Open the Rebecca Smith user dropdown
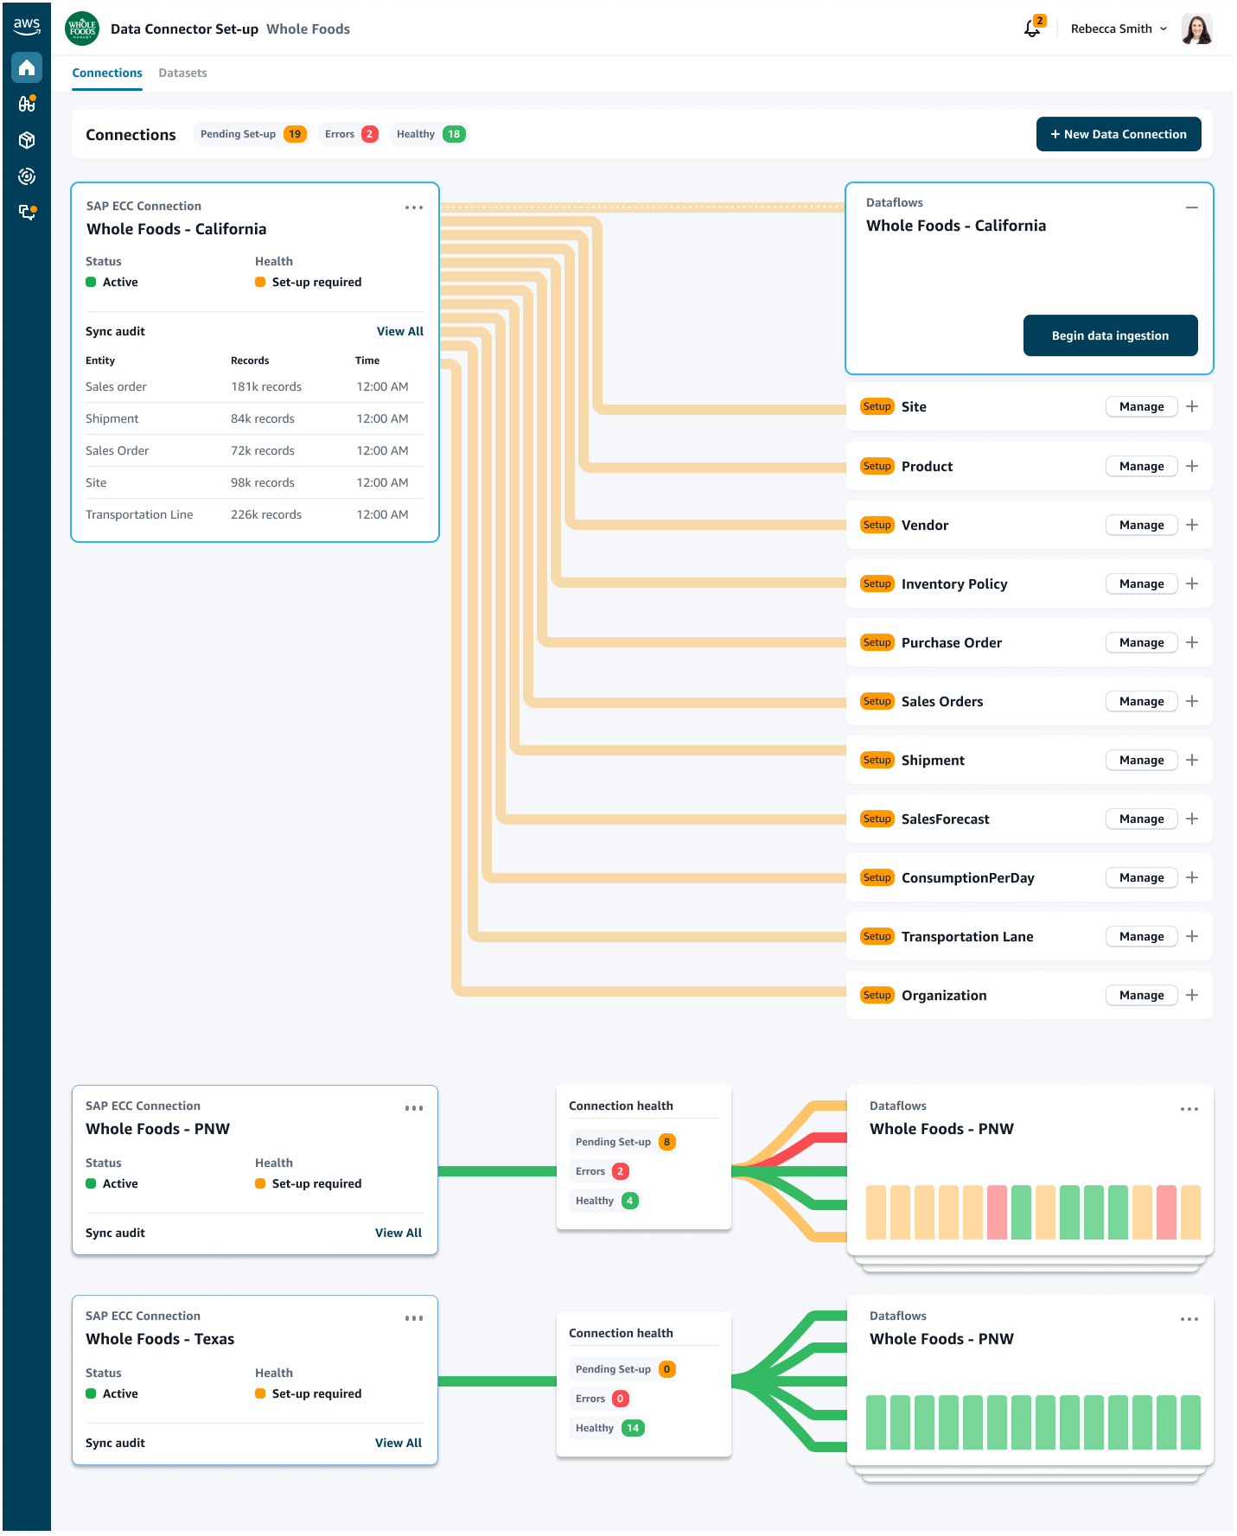 tap(1119, 29)
